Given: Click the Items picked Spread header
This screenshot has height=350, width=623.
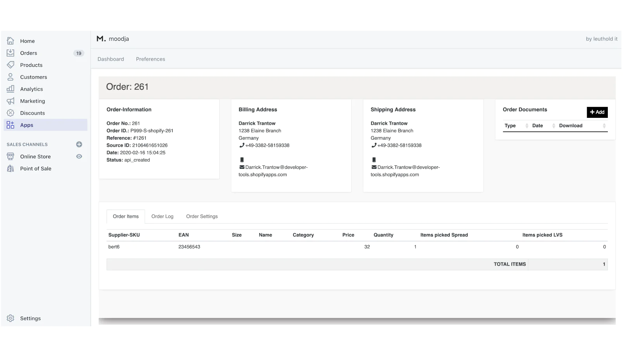Looking at the screenshot, I should 444,235.
